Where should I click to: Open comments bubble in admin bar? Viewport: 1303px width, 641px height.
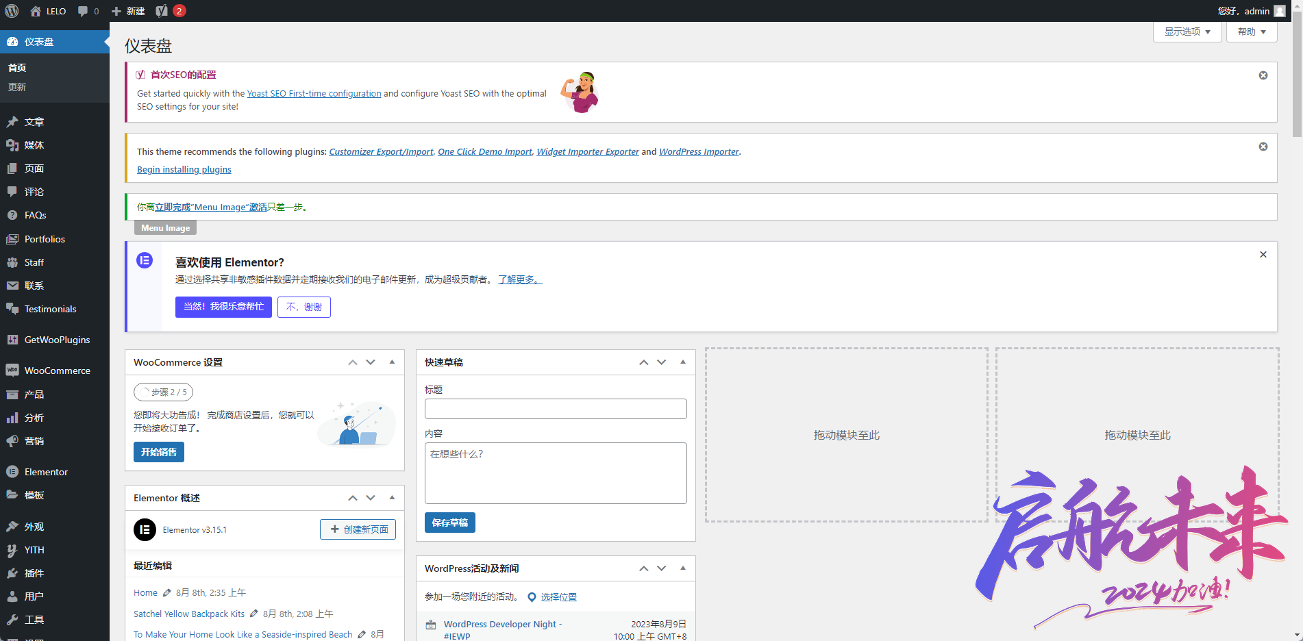[83, 11]
